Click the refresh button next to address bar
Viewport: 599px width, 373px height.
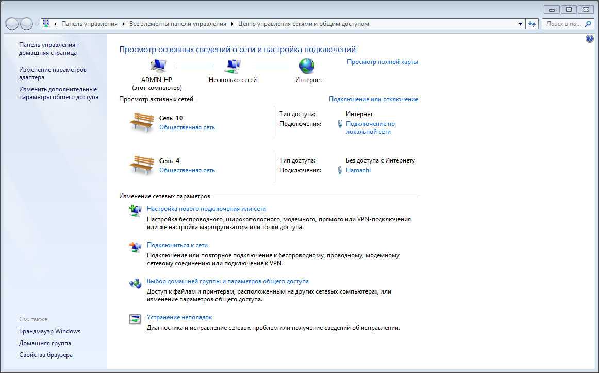(532, 24)
